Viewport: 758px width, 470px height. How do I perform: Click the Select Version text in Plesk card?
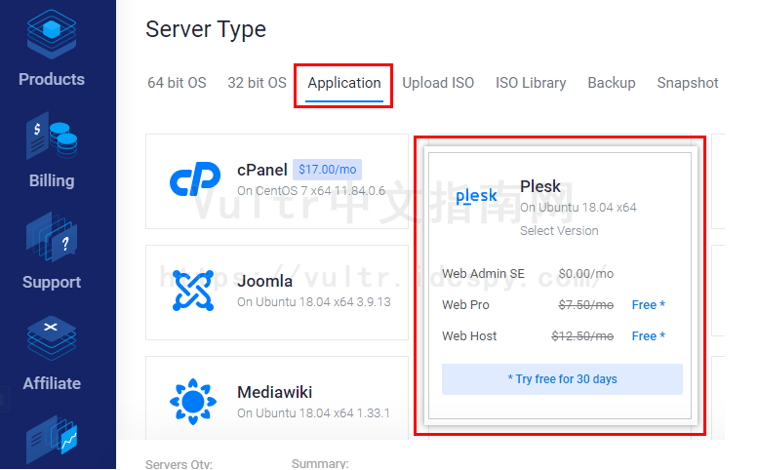click(559, 230)
